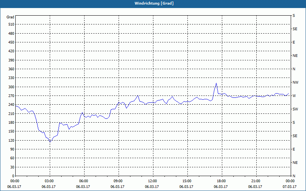Viewport: 306px width, 191px height.
Task: Click the 06.03.17 date under 03:00
Action: click(x=49, y=186)
